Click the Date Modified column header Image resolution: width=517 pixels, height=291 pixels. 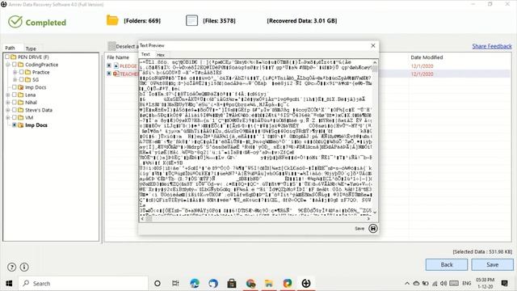point(427,57)
